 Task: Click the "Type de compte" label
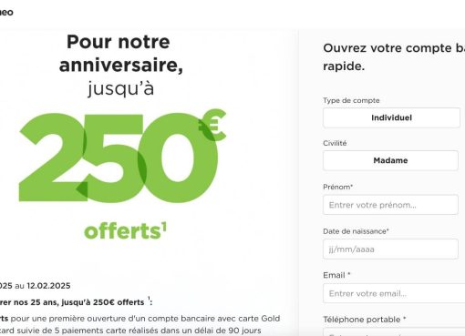click(x=351, y=100)
